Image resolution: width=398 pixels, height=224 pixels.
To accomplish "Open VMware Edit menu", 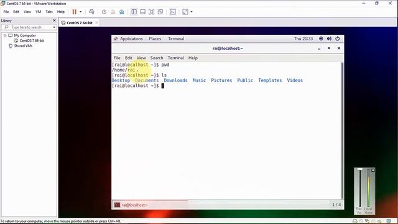I will (x=16, y=12).
